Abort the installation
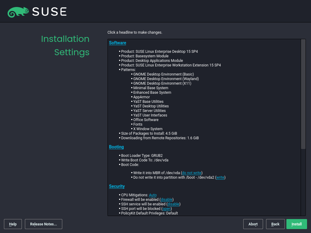Image resolution: width=311 pixels, height=233 pixels. 253,224
